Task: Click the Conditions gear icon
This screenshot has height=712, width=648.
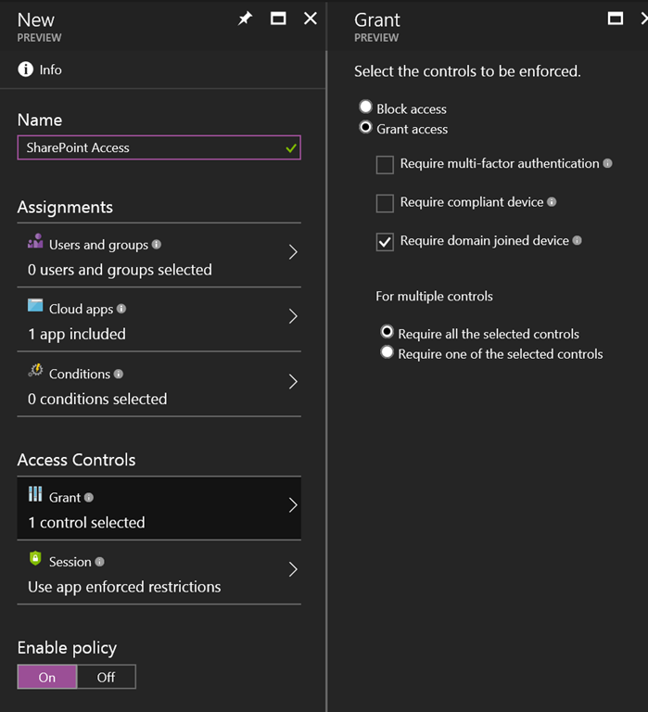Action: [x=35, y=371]
